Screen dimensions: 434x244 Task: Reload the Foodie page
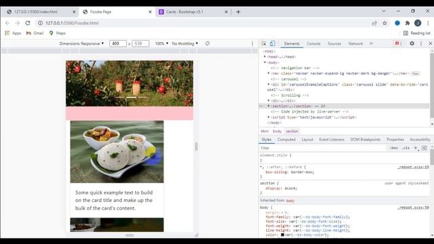click(28, 23)
